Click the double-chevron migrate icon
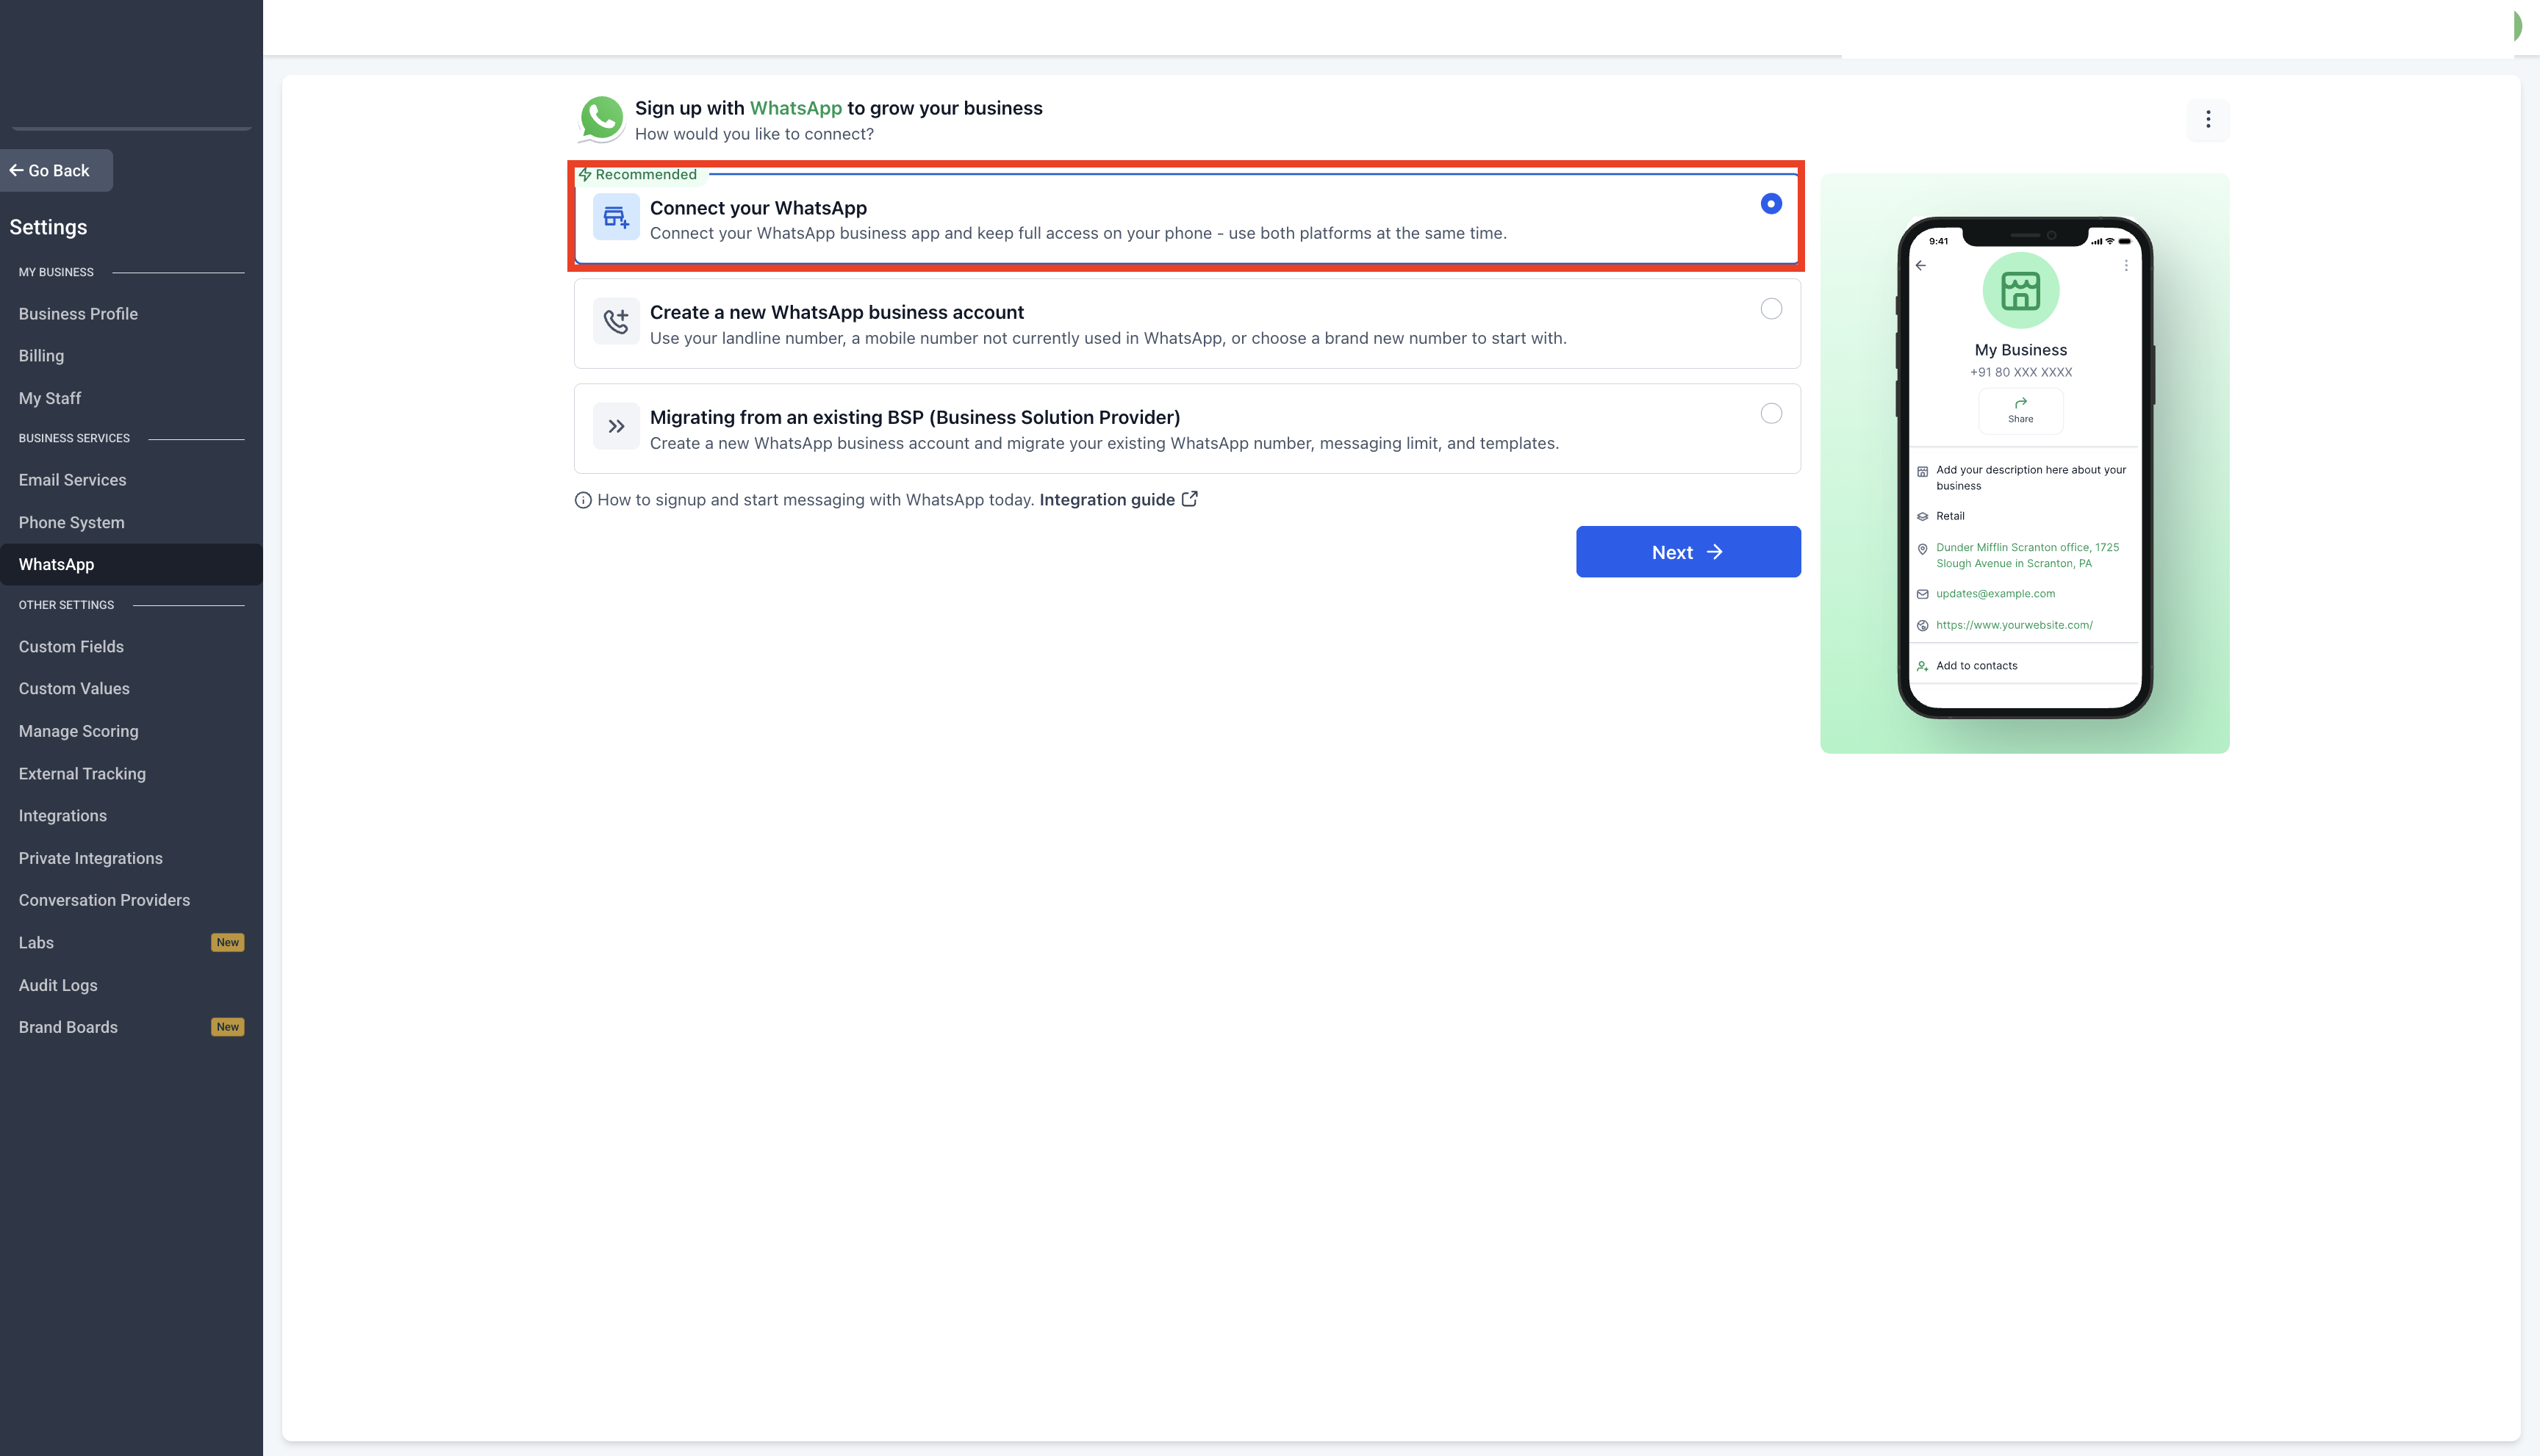The width and height of the screenshot is (2540, 1456). tap(616, 426)
